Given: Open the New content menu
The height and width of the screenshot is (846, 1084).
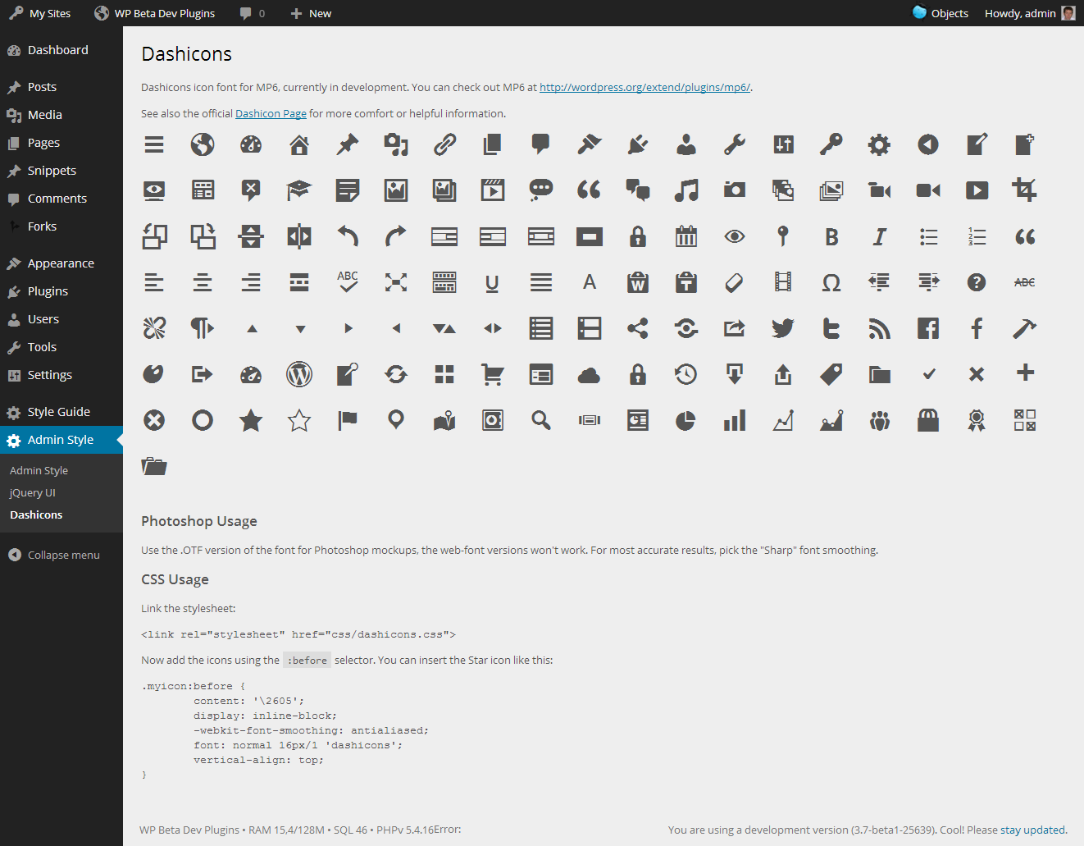Looking at the screenshot, I should pos(311,13).
